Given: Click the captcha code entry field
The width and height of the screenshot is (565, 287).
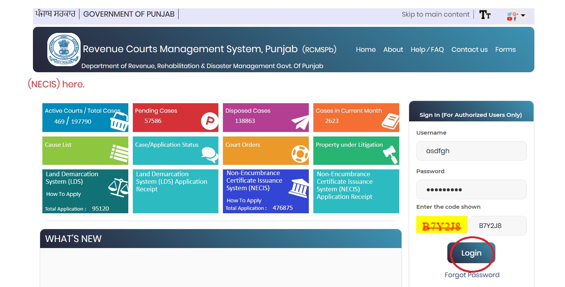Looking at the screenshot, I should click(x=497, y=226).
